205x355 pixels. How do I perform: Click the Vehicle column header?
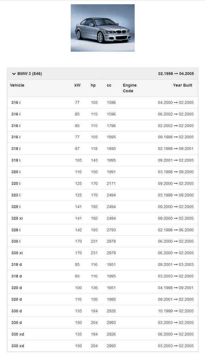pos(17,85)
